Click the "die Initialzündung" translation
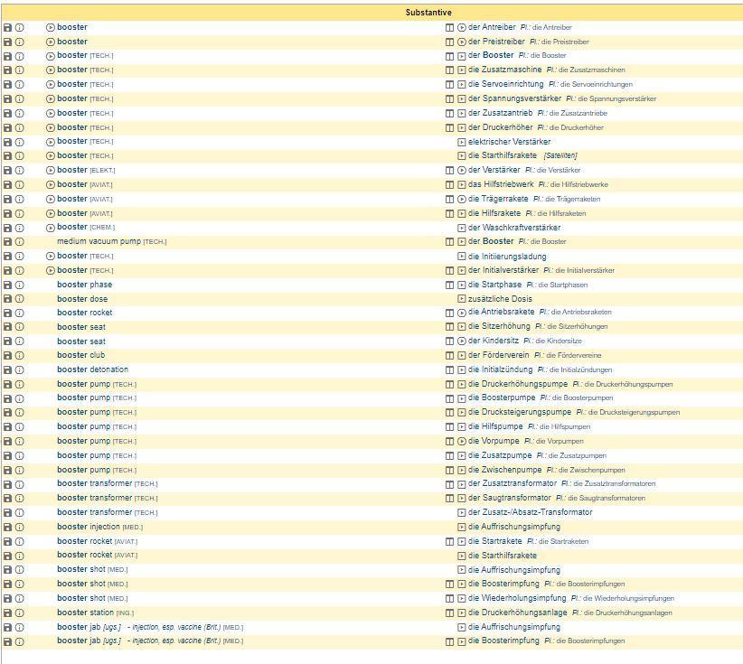Screen dimensions: 743x664 click(500, 370)
